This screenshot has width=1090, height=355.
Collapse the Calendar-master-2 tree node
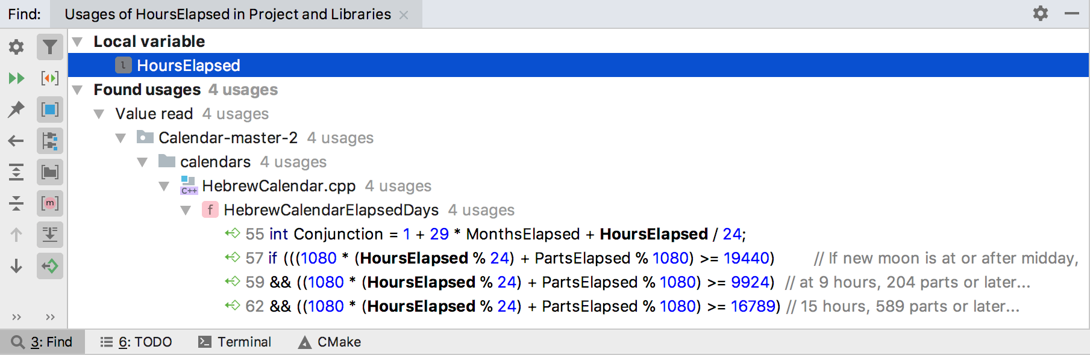(121, 138)
